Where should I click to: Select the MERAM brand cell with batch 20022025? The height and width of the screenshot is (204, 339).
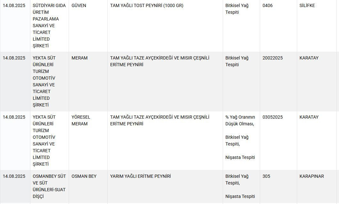point(79,58)
